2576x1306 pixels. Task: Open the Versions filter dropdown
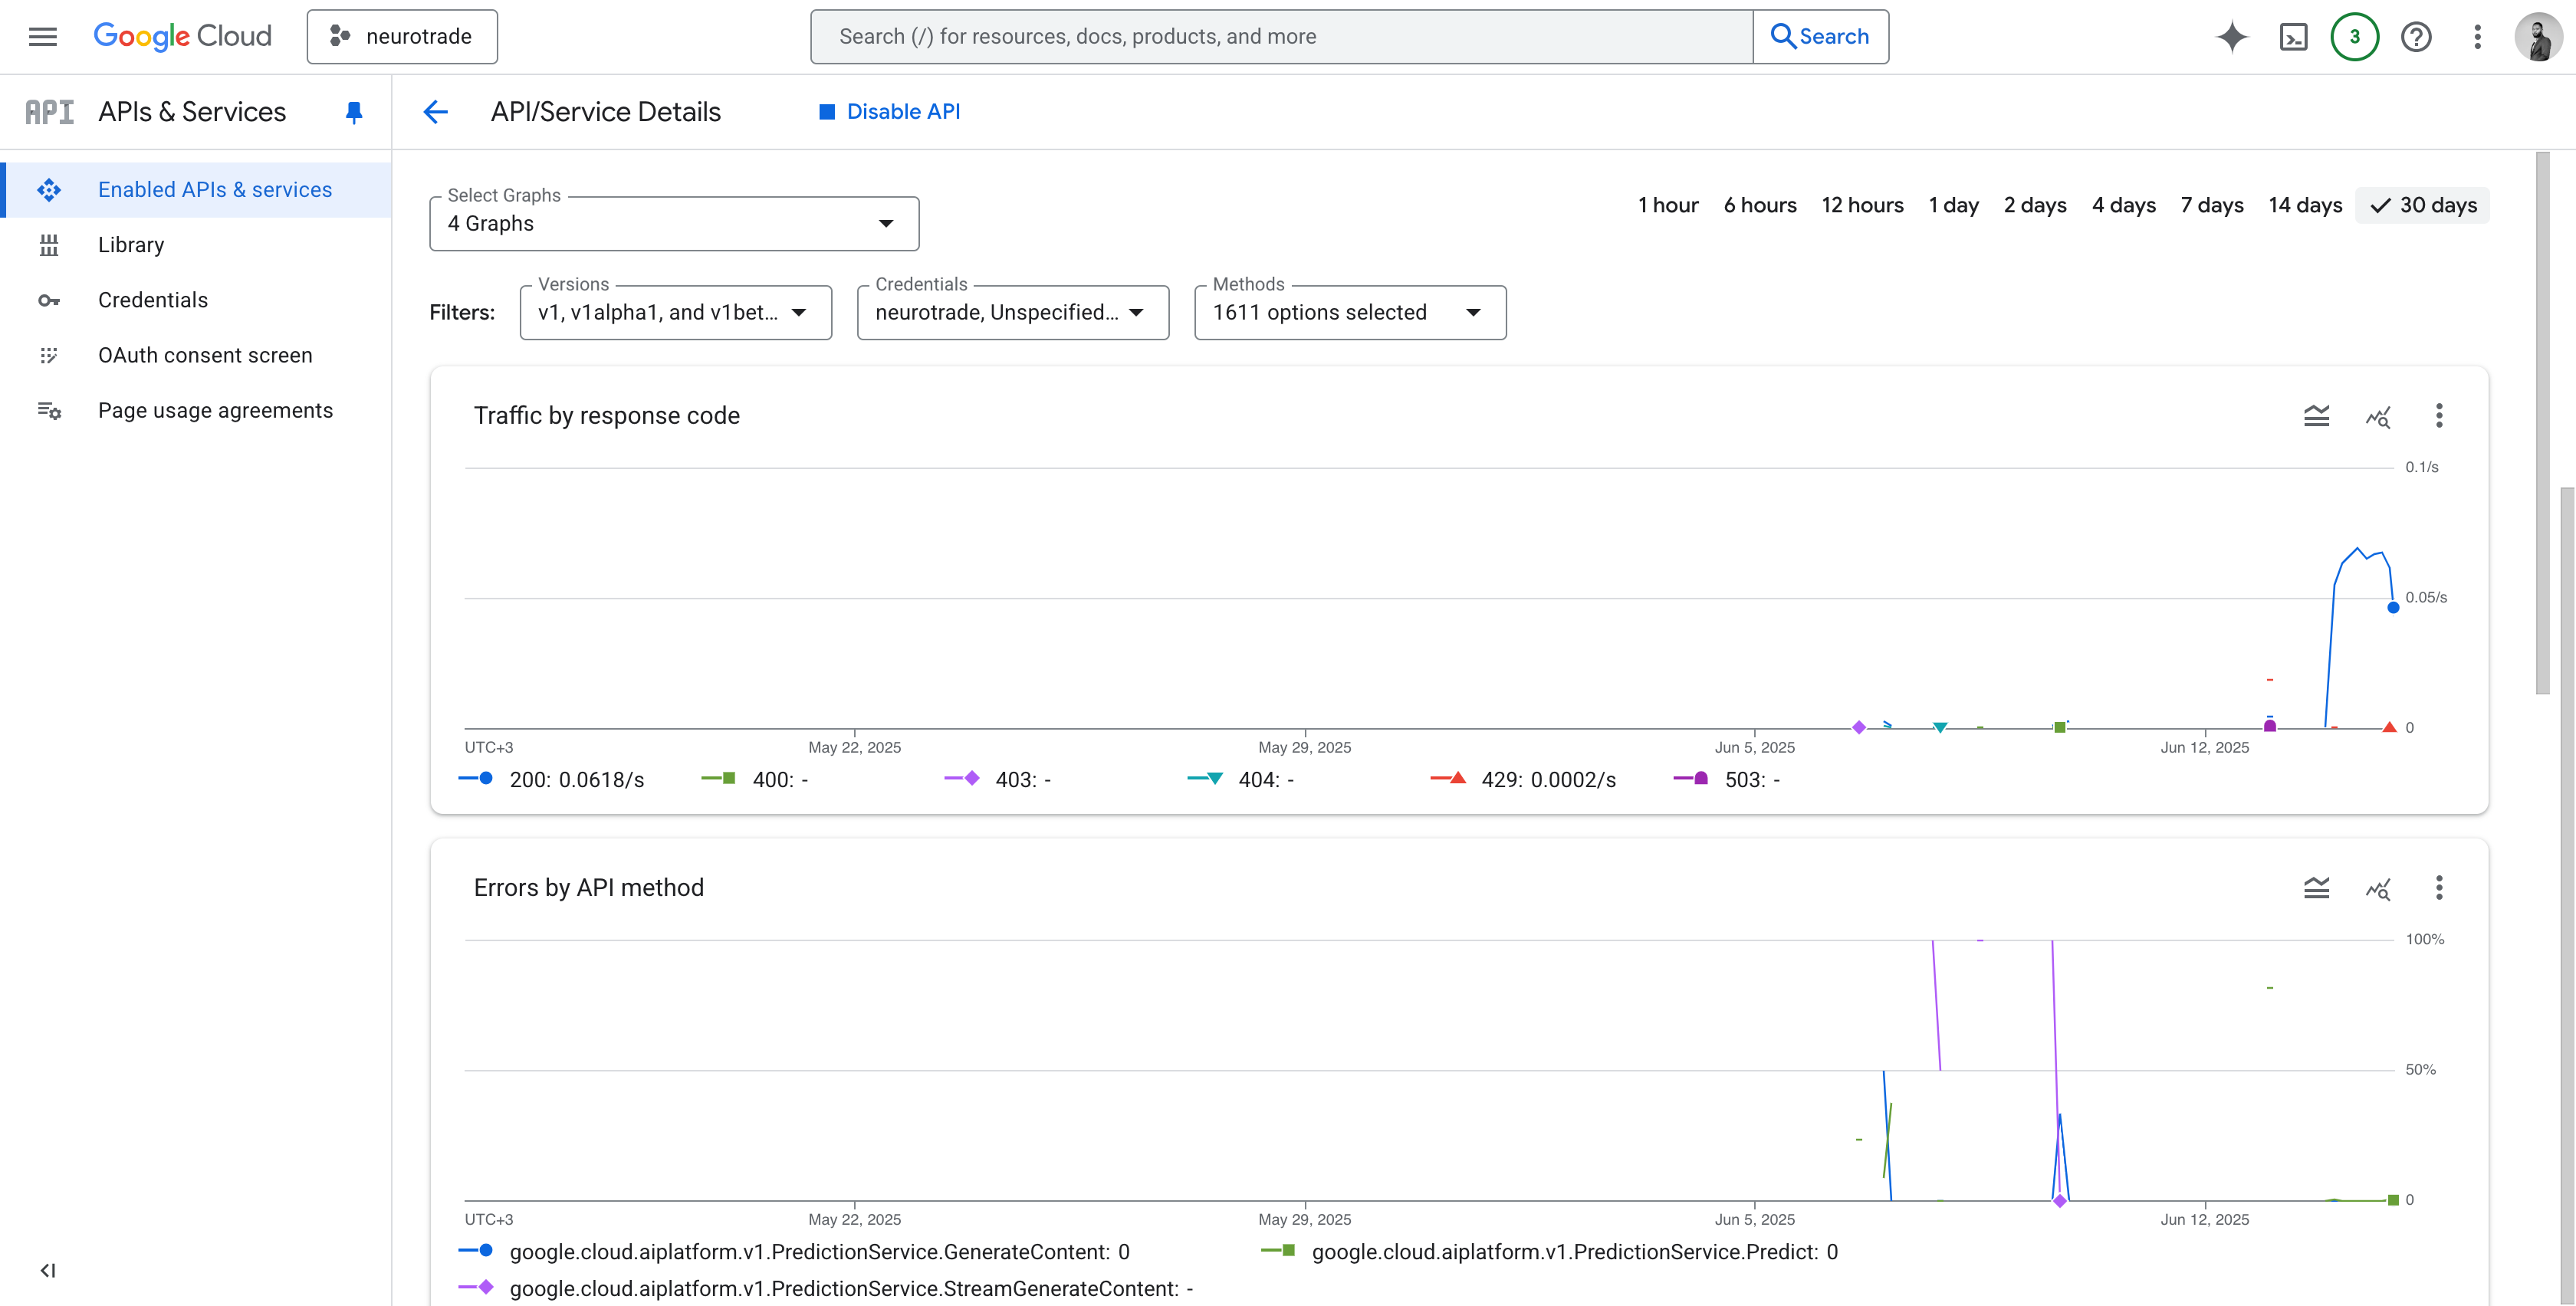click(x=675, y=313)
